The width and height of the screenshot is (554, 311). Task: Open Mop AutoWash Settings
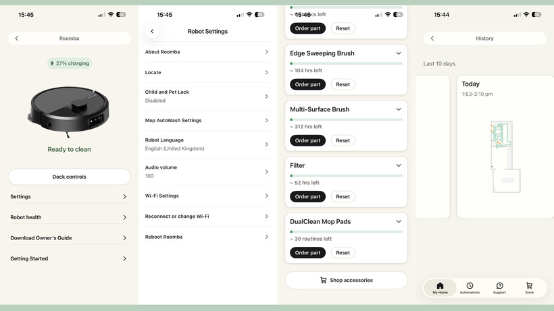(207, 120)
